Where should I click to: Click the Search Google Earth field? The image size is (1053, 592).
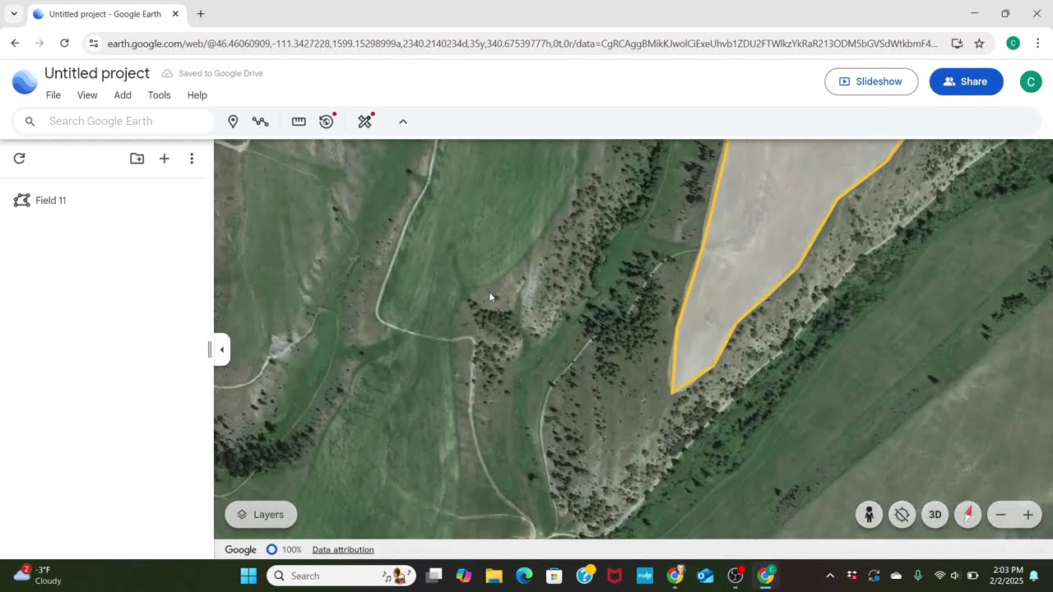114,122
